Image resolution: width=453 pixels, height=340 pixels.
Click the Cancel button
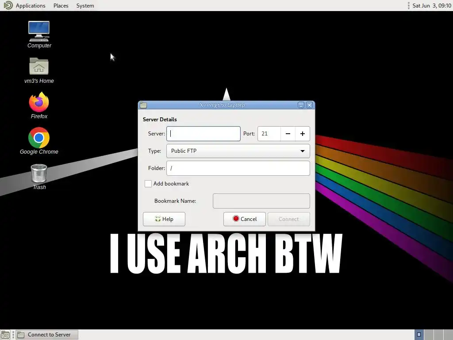click(x=244, y=219)
